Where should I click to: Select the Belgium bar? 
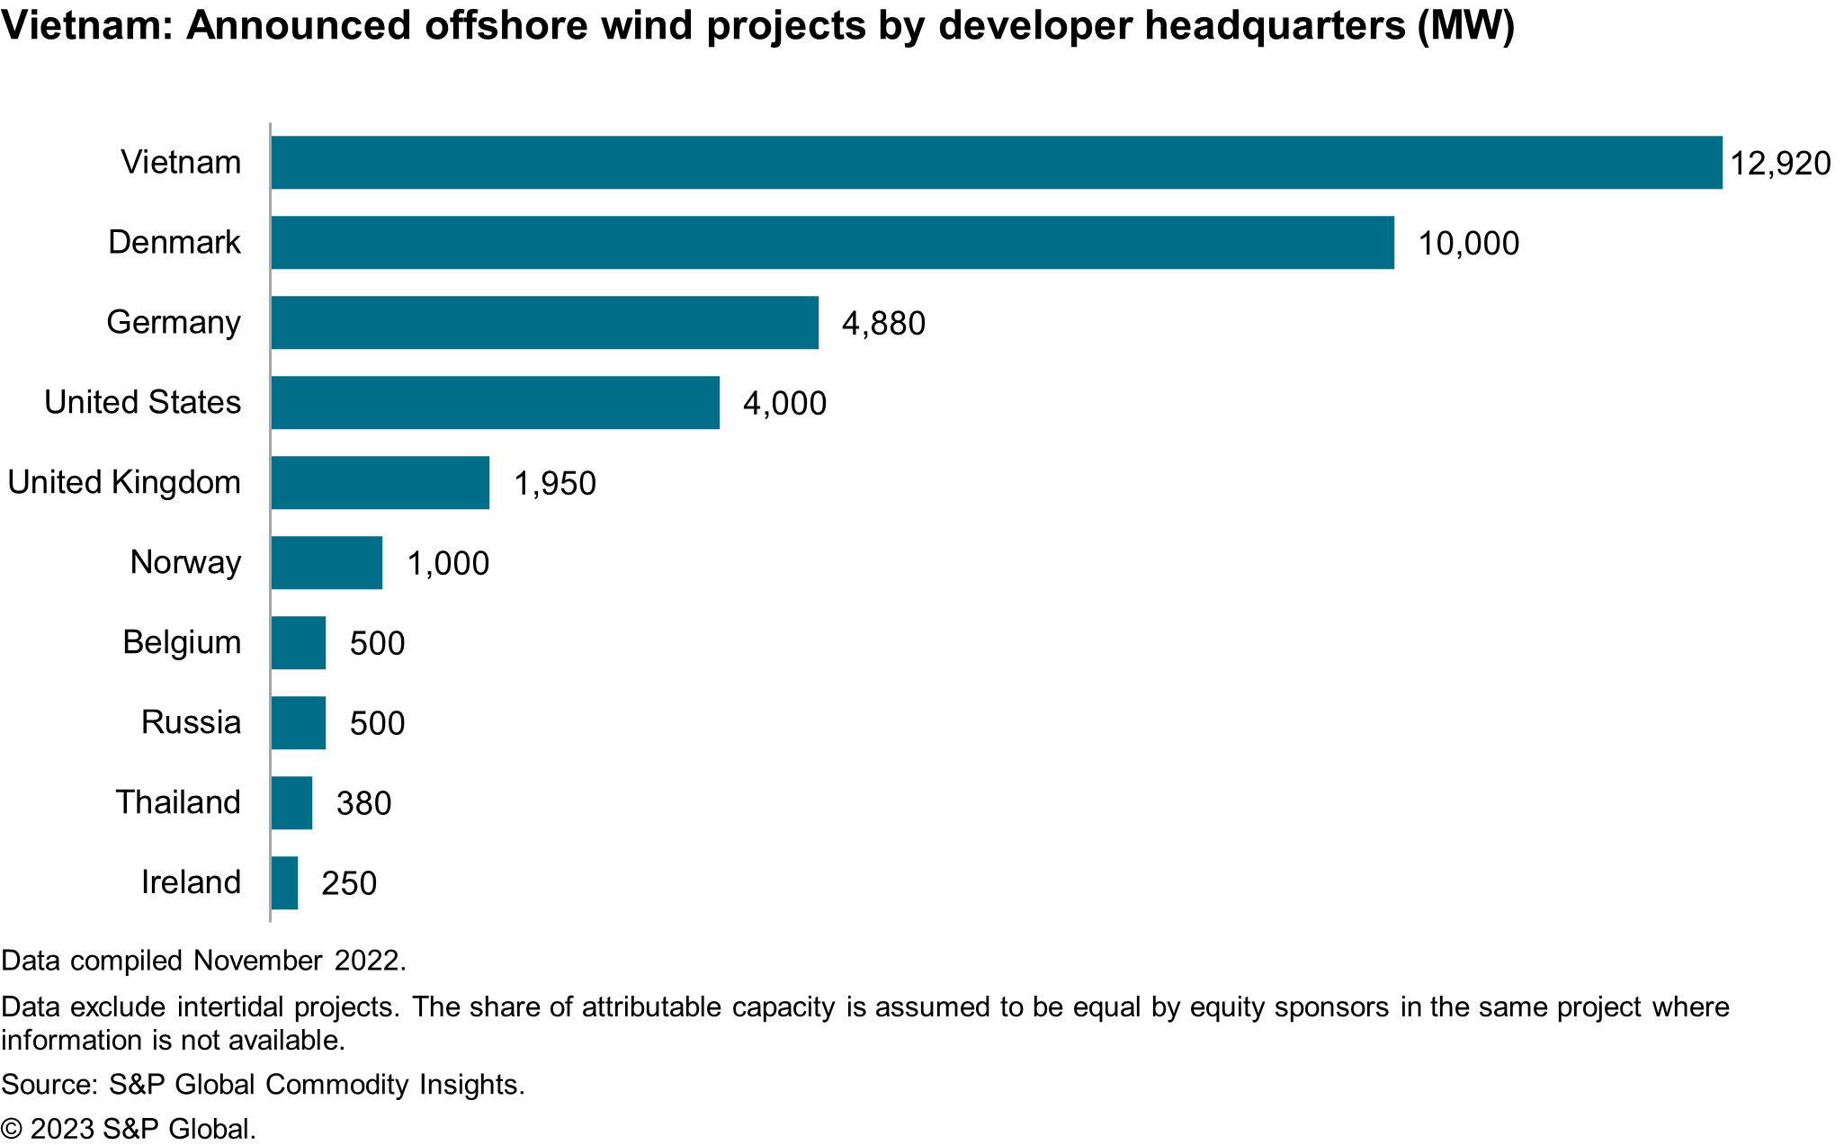[298, 643]
